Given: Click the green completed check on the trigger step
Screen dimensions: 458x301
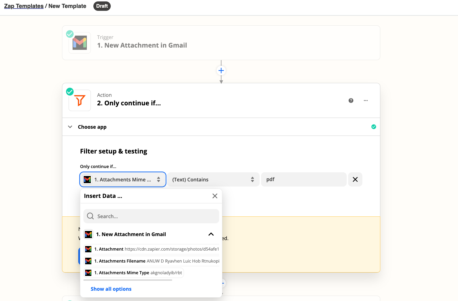Looking at the screenshot, I should pos(70,34).
